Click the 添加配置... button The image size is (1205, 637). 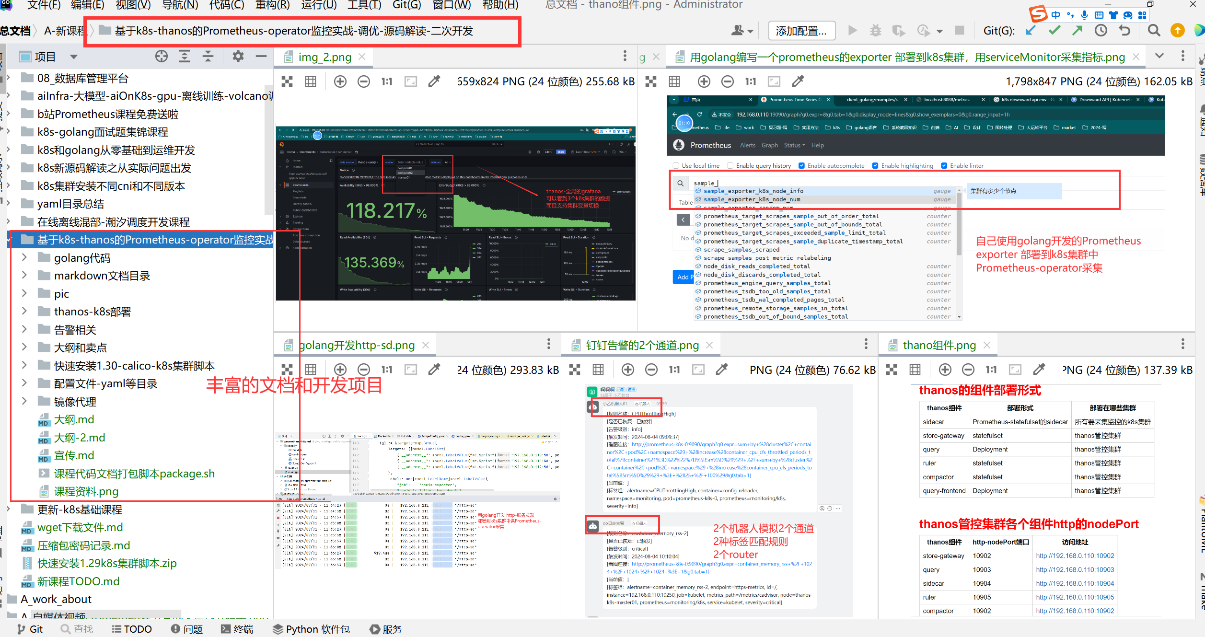coord(801,31)
